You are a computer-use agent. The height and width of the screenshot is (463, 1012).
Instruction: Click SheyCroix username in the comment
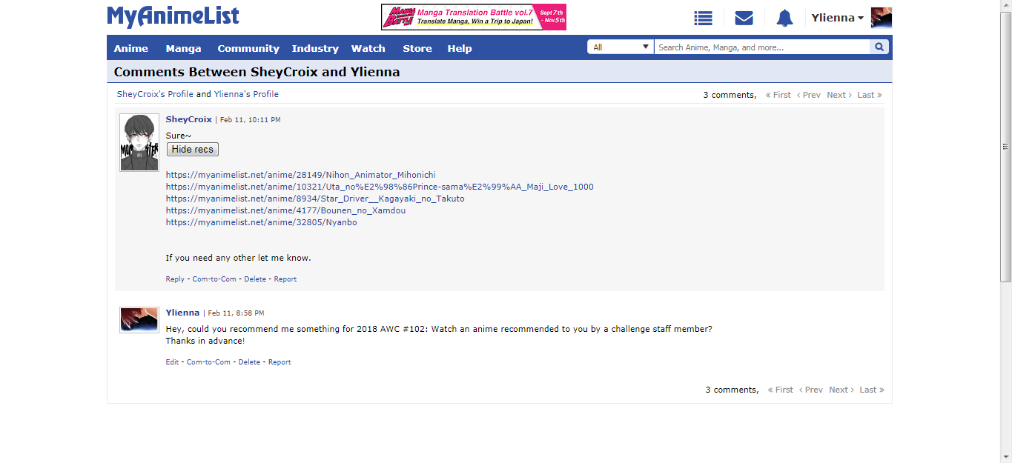tap(189, 119)
